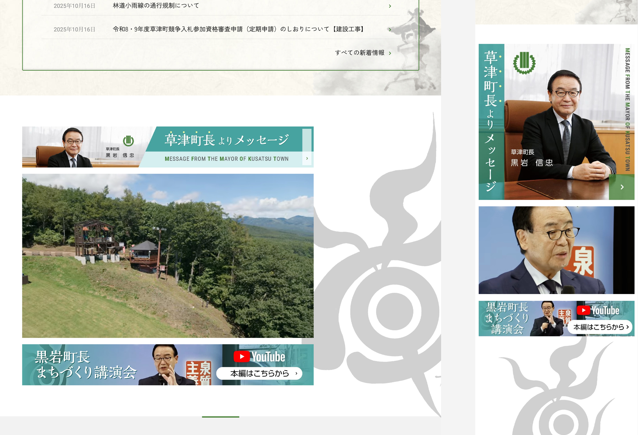
Task: Click the small arrow on the wide mayor banner
Action: tap(307, 158)
